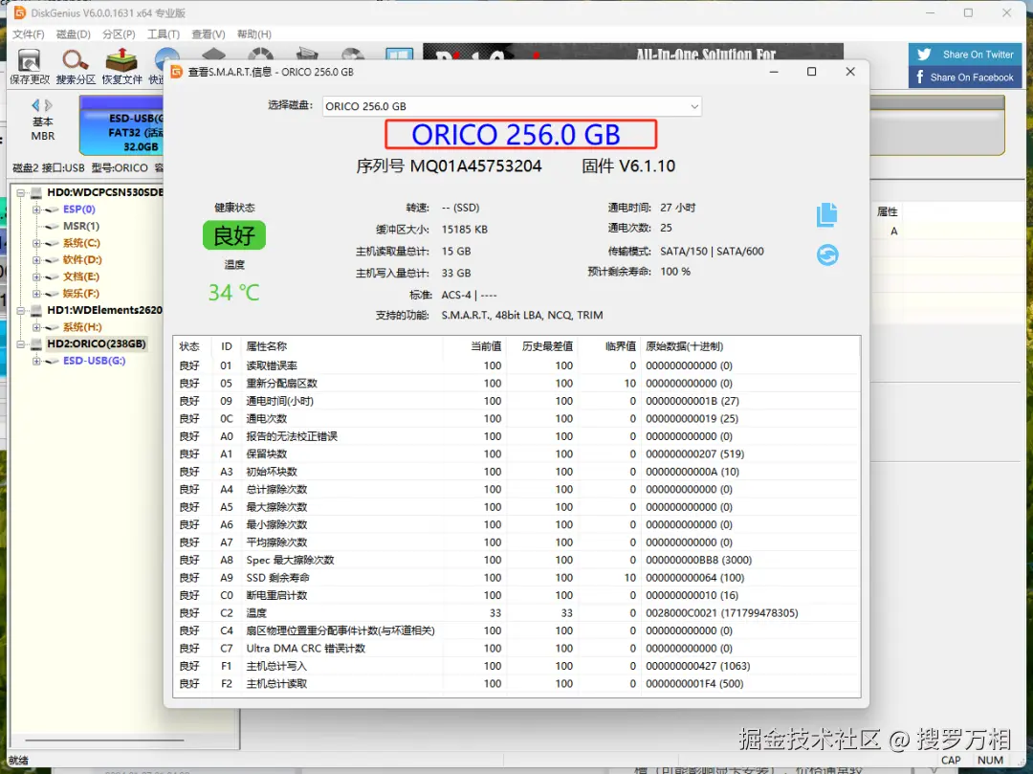Image resolution: width=1033 pixels, height=774 pixels.
Task: Open the 工具(T) menu
Action: tap(164, 34)
